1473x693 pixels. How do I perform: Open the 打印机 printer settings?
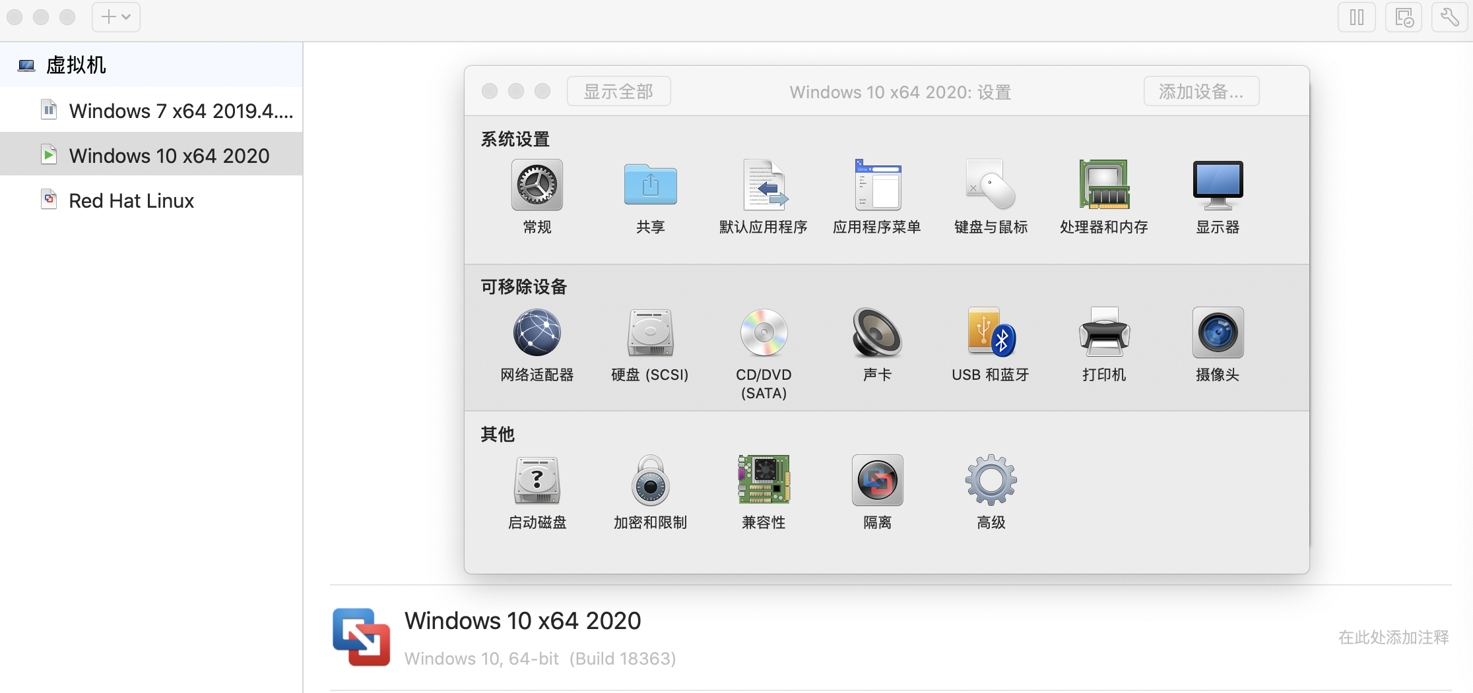click(x=1105, y=333)
